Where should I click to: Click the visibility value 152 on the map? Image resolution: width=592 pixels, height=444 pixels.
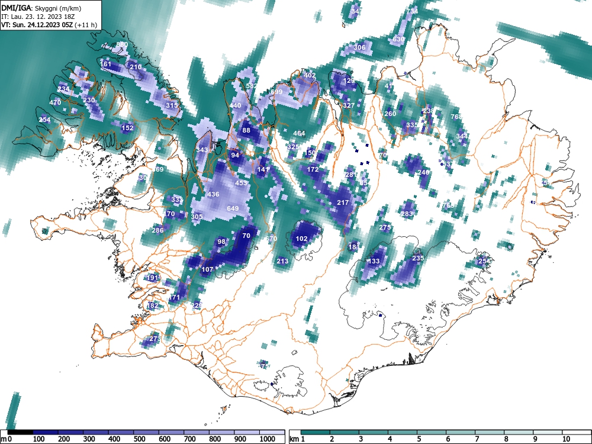click(128, 128)
